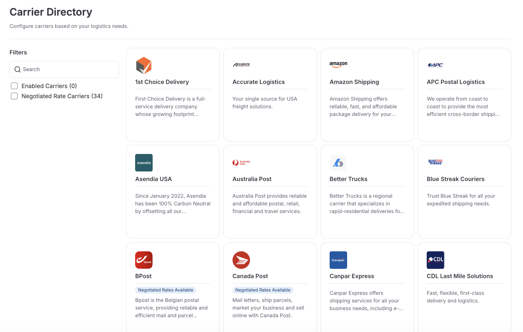The height and width of the screenshot is (332, 523).
Task: Click the Asendia teal logo icon
Action: pos(144,163)
